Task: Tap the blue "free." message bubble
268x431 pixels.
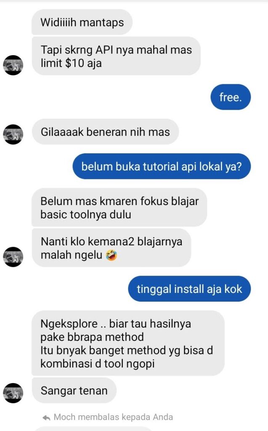Action: pos(231,97)
